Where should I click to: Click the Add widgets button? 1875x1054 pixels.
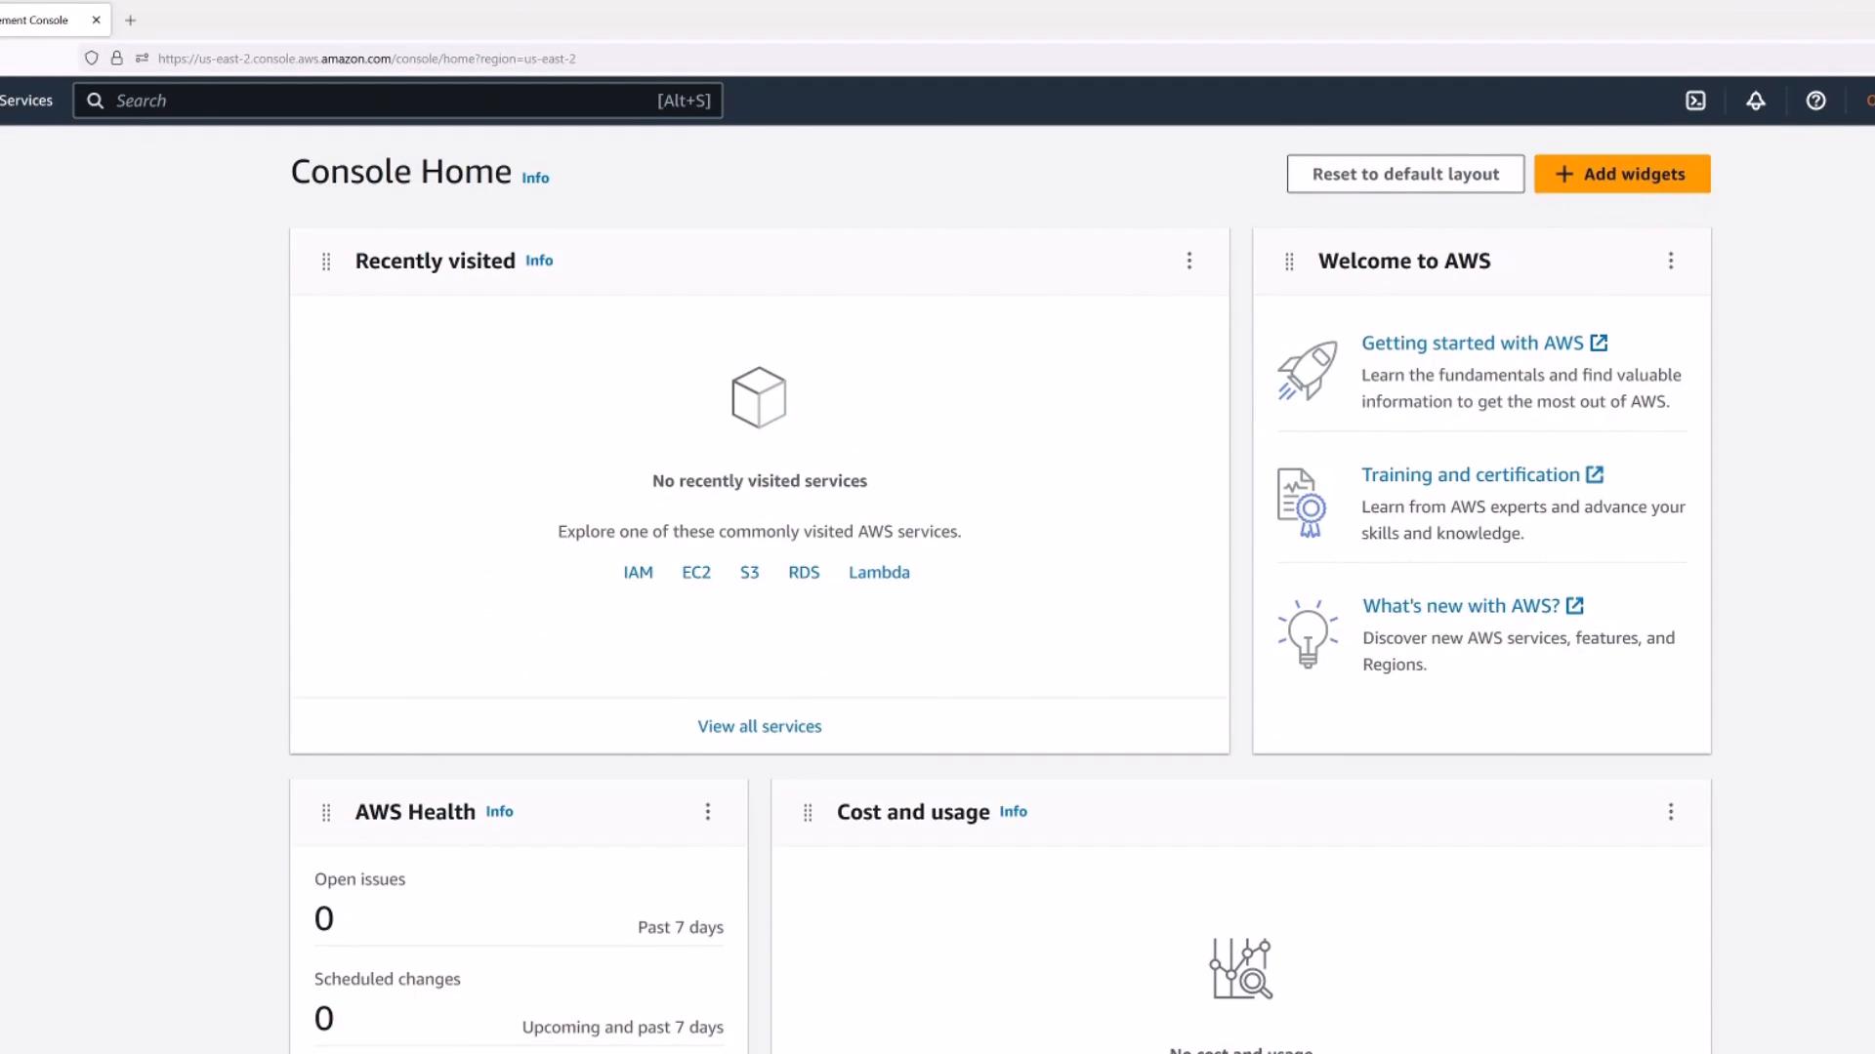click(x=1622, y=174)
